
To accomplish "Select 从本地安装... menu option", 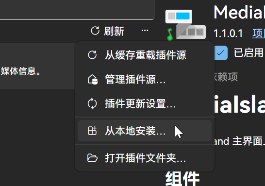I will tap(145, 131).
